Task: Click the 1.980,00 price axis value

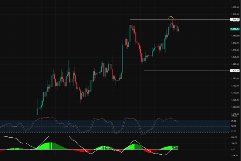Action: [235, 7]
